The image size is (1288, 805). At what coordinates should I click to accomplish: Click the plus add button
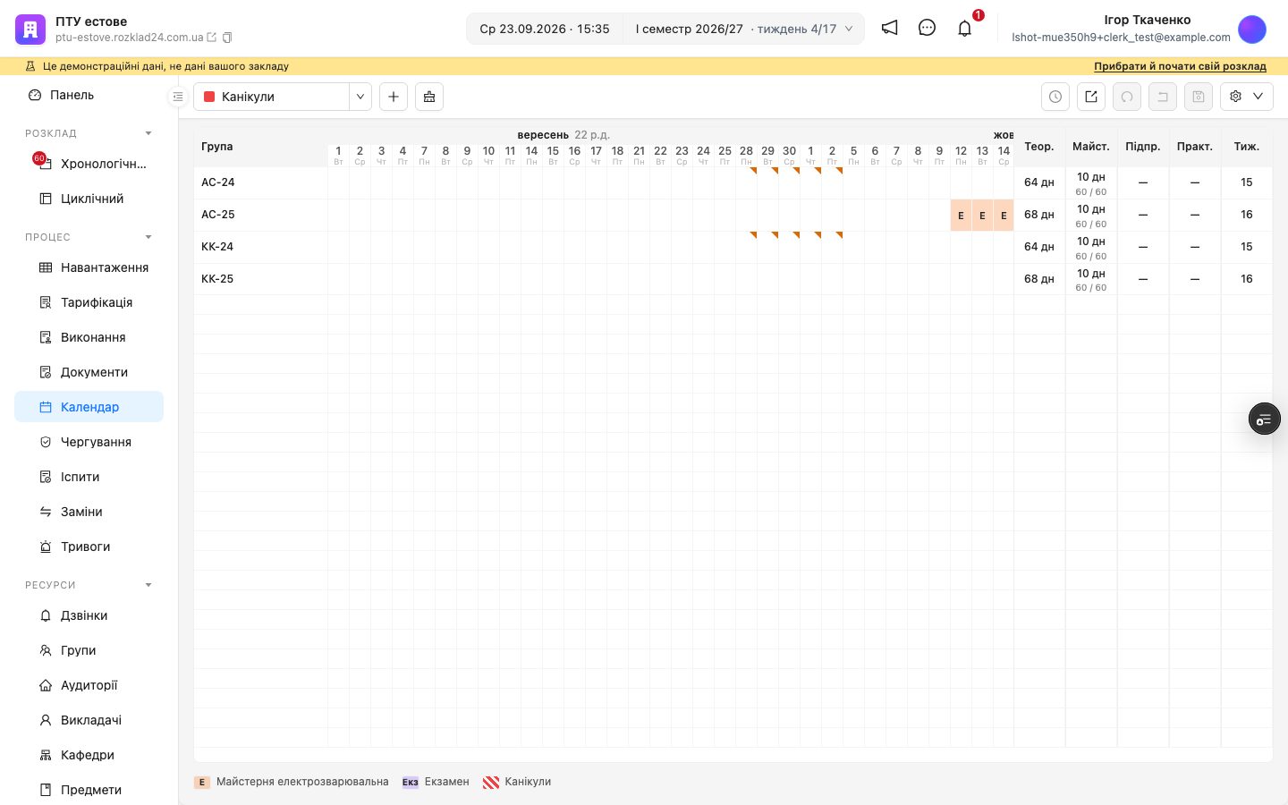(x=394, y=97)
